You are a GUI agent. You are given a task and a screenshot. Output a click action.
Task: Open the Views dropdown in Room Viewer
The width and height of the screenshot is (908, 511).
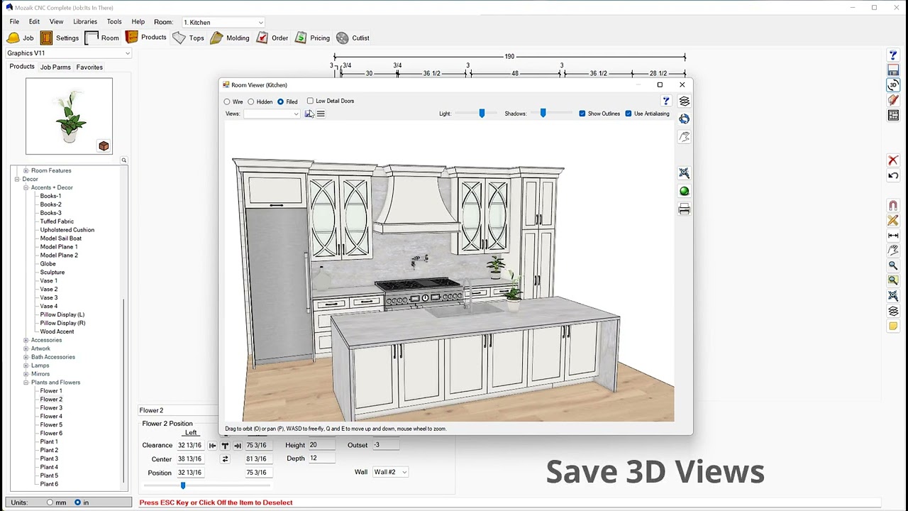point(272,114)
